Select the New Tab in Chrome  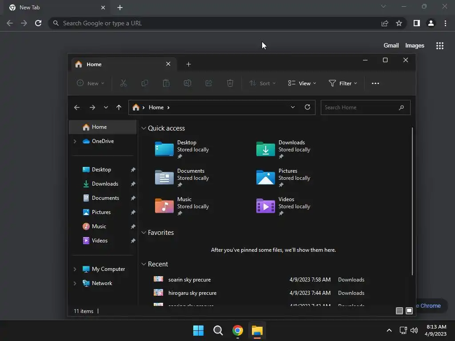click(x=57, y=8)
